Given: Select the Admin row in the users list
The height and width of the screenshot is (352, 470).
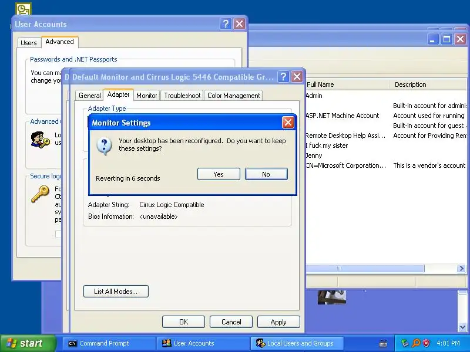Looking at the screenshot, I should click(387, 96).
